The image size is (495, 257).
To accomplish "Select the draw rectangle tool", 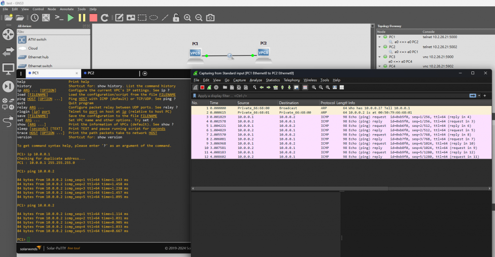I will click(x=142, y=18).
